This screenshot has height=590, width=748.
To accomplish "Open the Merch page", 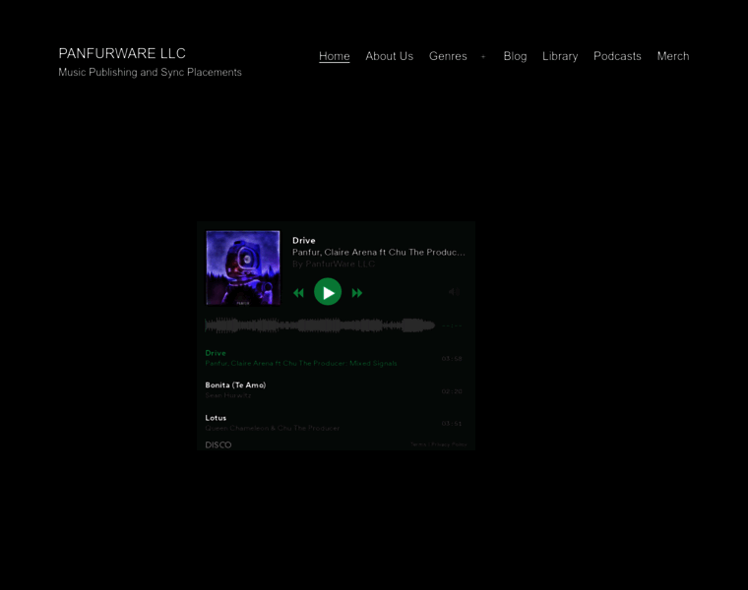I will [673, 56].
